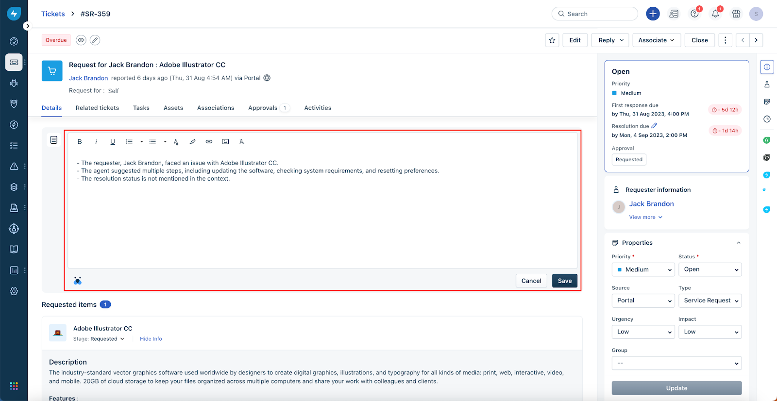777x401 pixels.
Task: Open the task list icon in sidebar
Action: [x=14, y=146]
